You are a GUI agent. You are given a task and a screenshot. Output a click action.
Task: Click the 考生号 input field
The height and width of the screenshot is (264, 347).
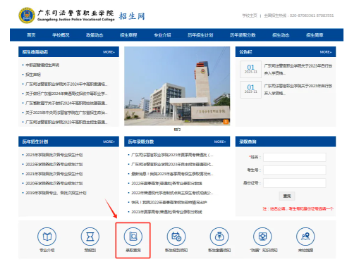[295, 170]
